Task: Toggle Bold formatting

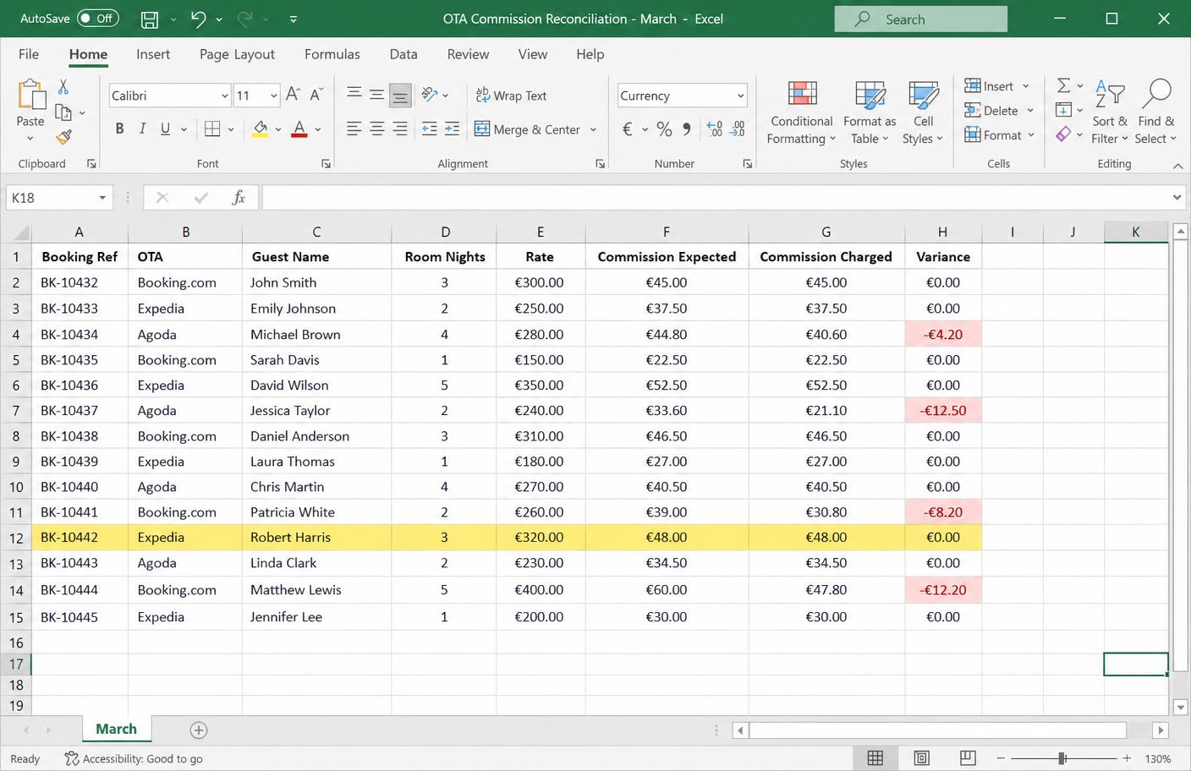Action: [119, 128]
